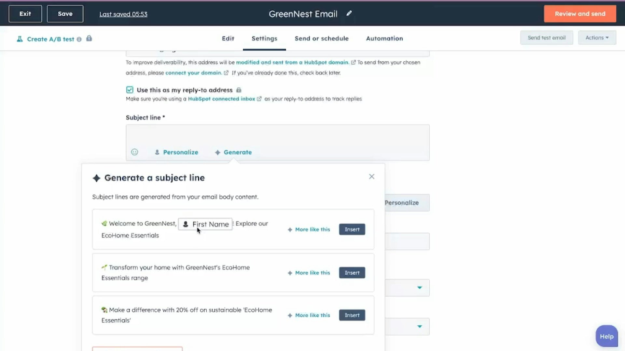Click the flask icon for A/B test
The height and width of the screenshot is (351, 625).
tap(20, 39)
